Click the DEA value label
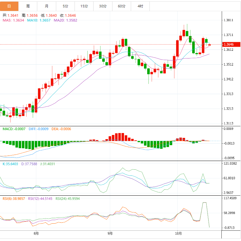241x241 pixels. pos(61,129)
